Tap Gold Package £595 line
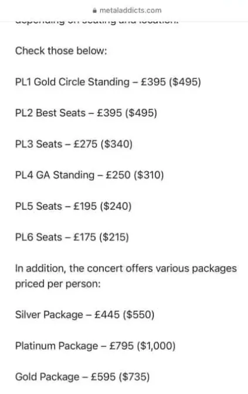This screenshot has width=248, height=394. tap(83, 377)
